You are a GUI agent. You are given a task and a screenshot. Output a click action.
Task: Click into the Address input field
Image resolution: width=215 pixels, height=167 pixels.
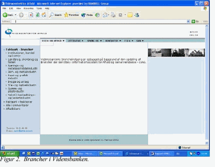click(99, 21)
